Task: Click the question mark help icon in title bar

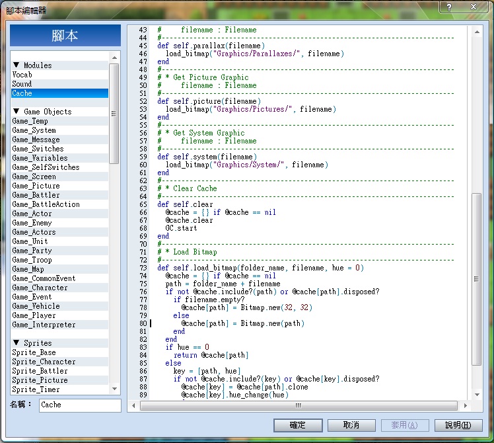Action: pyautogui.click(x=449, y=7)
